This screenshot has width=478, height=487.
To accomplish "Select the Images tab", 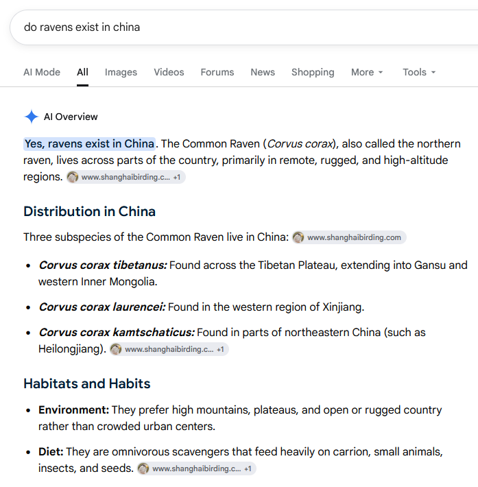I will (121, 72).
